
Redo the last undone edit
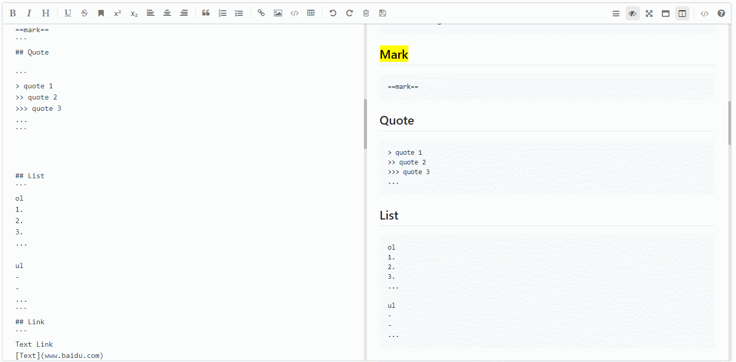pyautogui.click(x=350, y=13)
